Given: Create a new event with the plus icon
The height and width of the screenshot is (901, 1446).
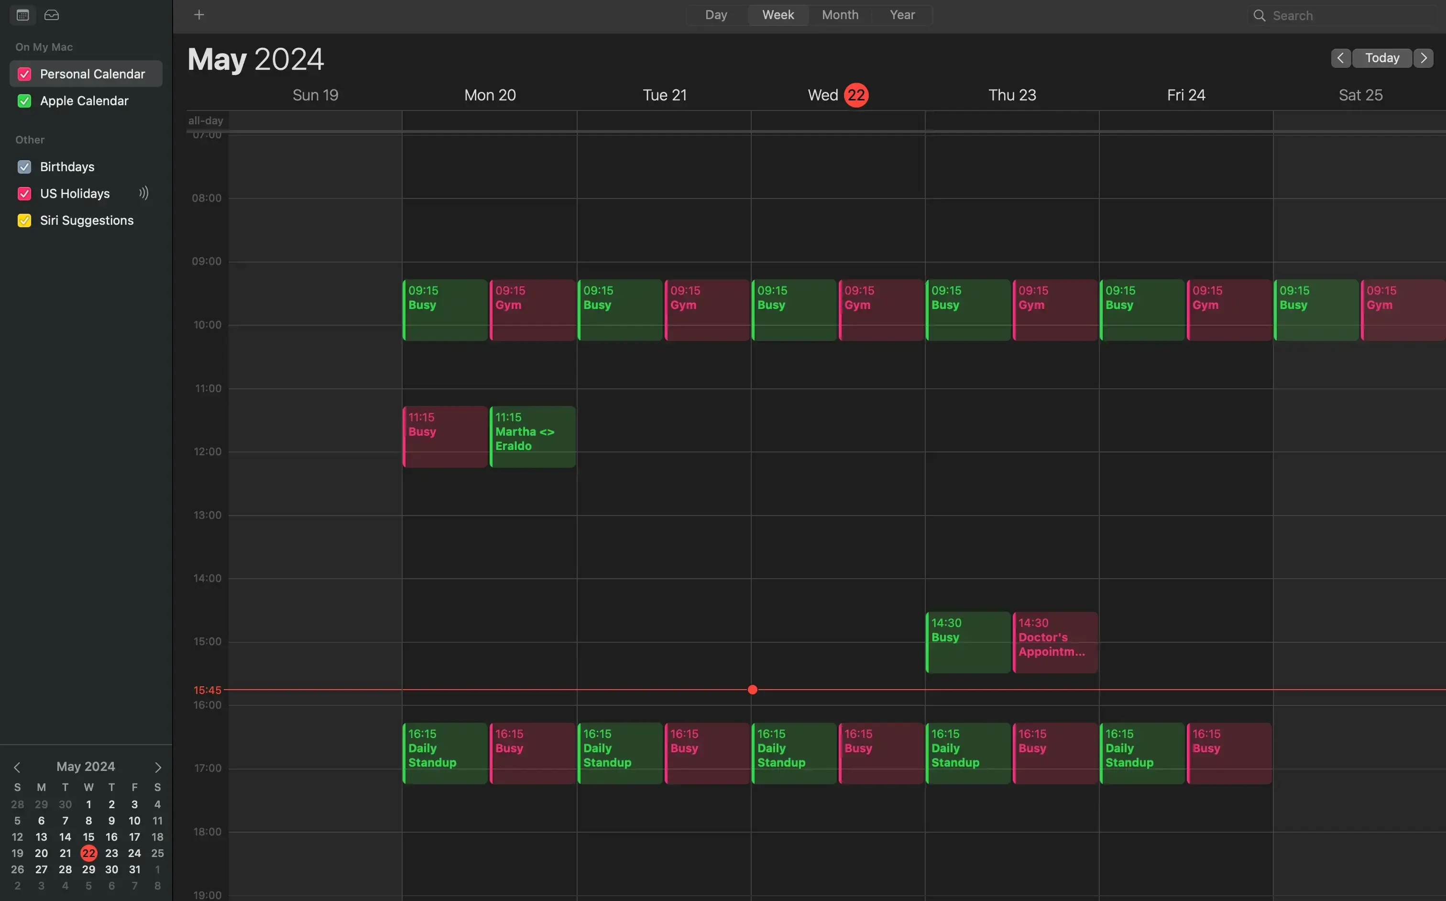Looking at the screenshot, I should pos(199,14).
